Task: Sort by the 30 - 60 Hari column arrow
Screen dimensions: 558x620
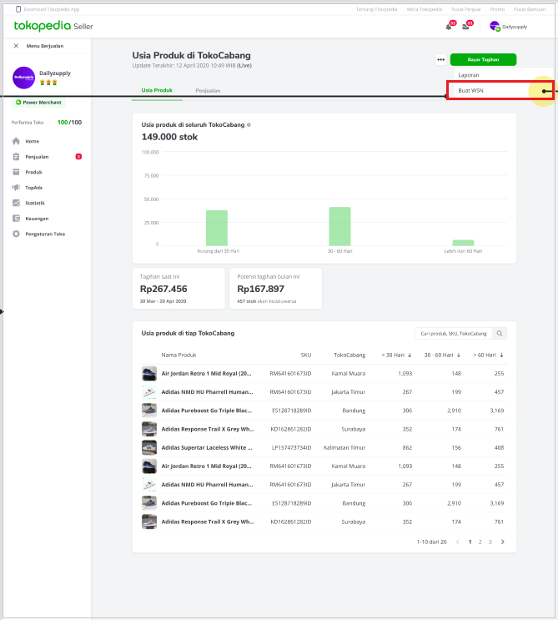Action: click(459, 355)
